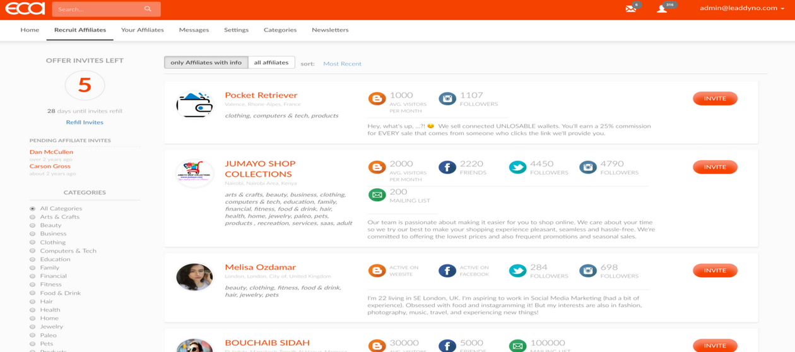795x352 pixels.
Task: Invite Pocket Retriever
Action: pyautogui.click(x=715, y=98)
